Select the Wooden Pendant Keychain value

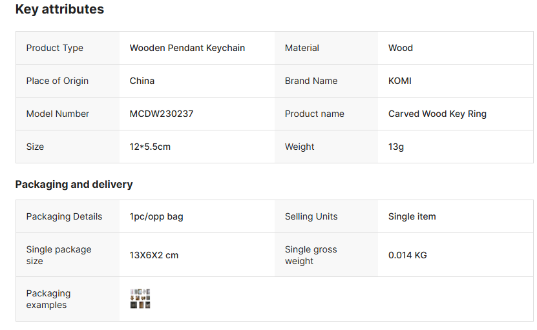pos(187,48)
